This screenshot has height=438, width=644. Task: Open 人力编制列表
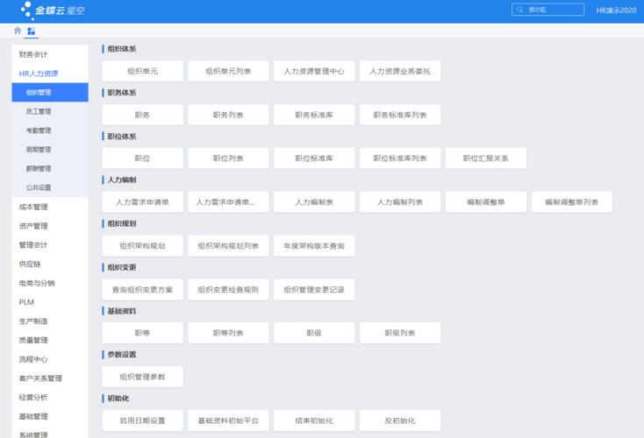pyautogui.click(x=400, y=202)
